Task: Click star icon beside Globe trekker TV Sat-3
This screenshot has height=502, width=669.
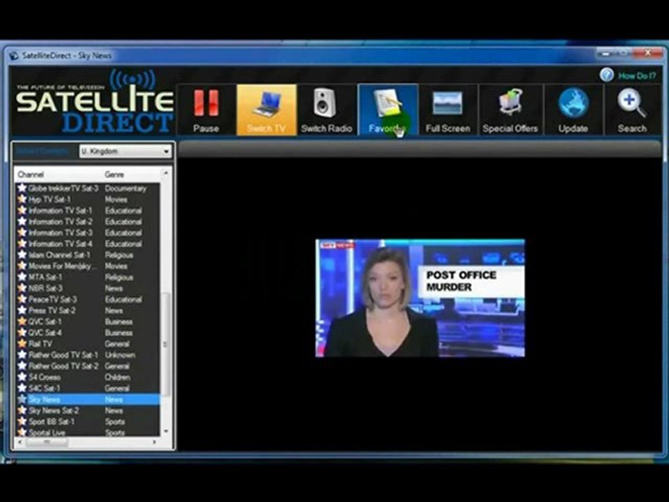Action: point(22,188)
